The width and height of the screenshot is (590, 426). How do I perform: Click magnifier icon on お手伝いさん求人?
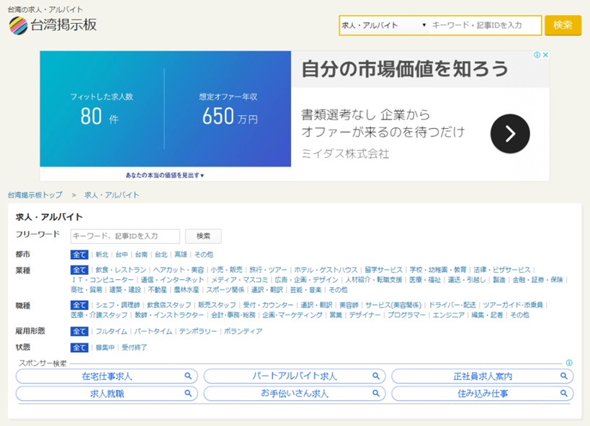375,394
